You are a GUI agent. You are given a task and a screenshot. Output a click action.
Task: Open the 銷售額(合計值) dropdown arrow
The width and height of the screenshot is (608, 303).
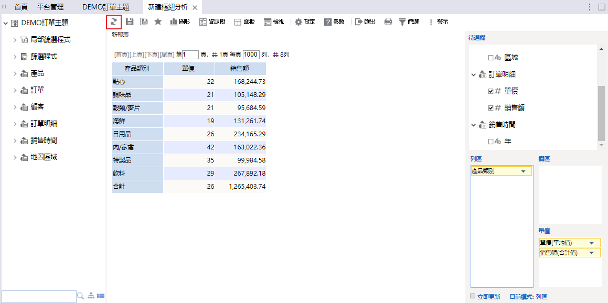coord(592,253)
